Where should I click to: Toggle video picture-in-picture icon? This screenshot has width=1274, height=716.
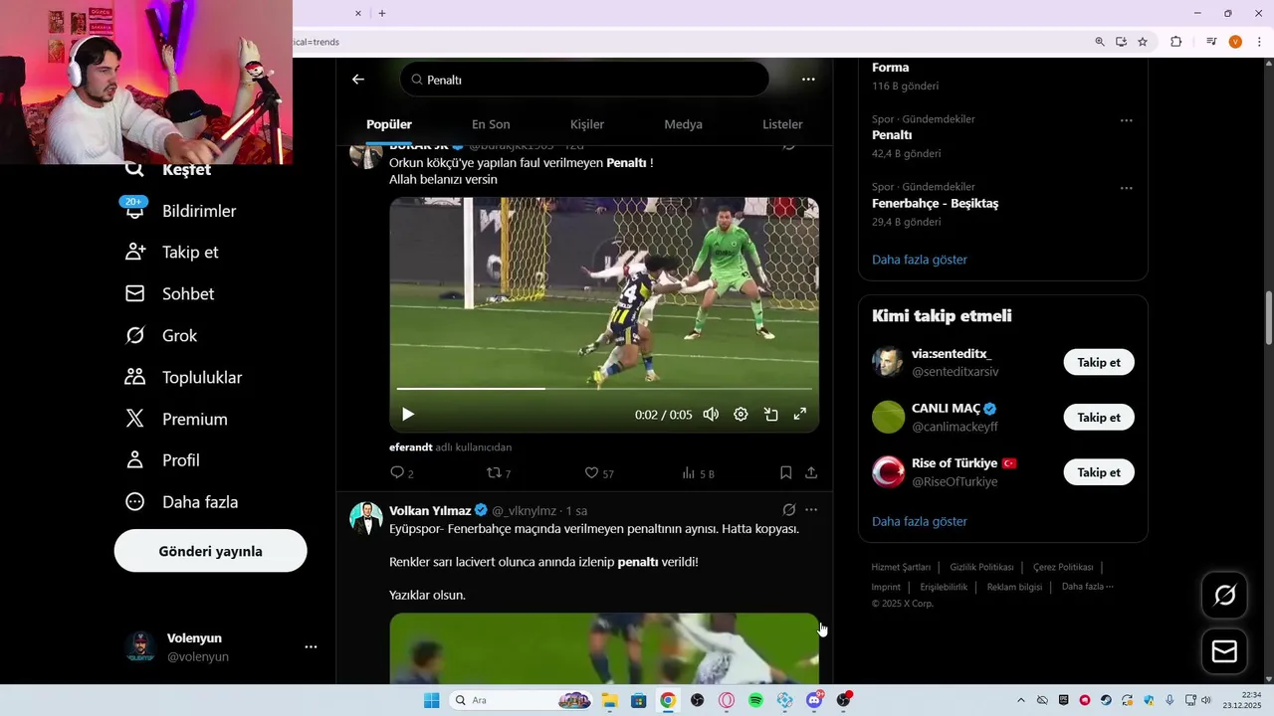coord(770,415)
